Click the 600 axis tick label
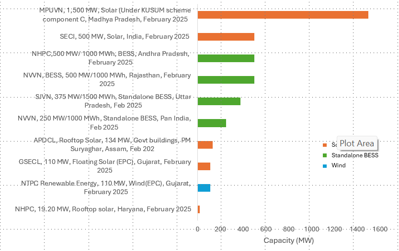The width and height of the screenshot is (399, 251). (x=266, y=229)
